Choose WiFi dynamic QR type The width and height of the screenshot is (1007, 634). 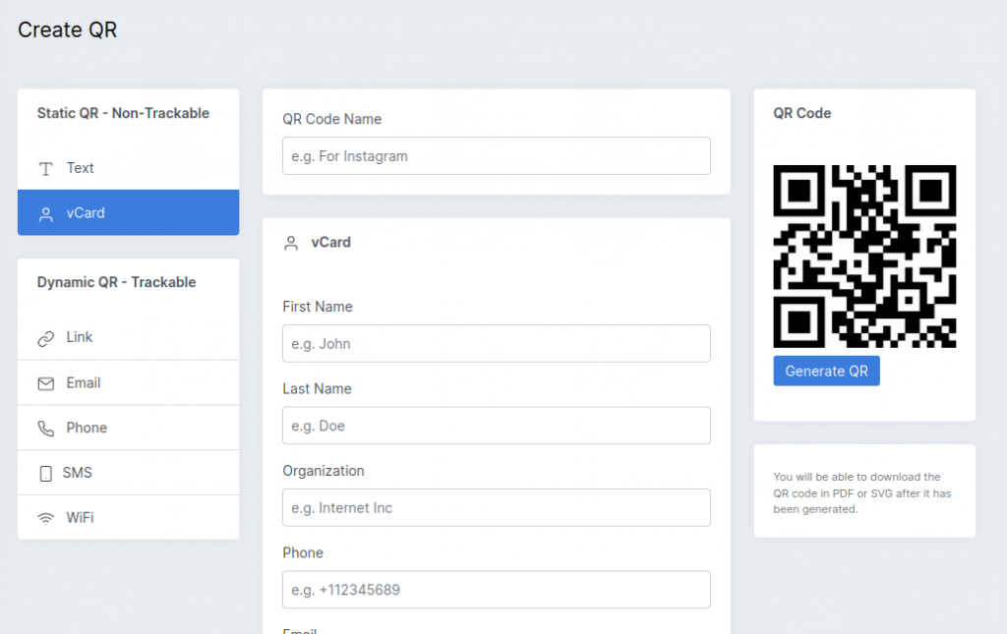point(129,517)
